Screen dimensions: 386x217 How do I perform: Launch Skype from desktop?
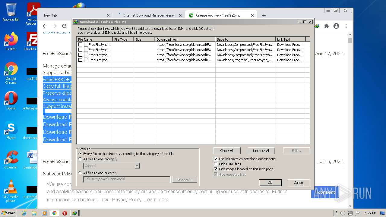(x=11, y=130)
